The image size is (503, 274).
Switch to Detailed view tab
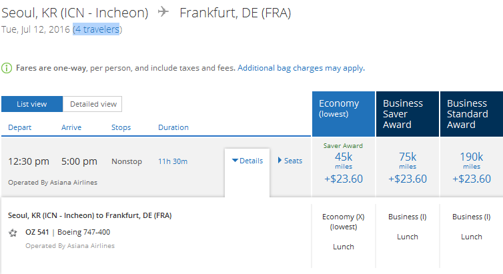pyautogui.click(x=93, y=104)
